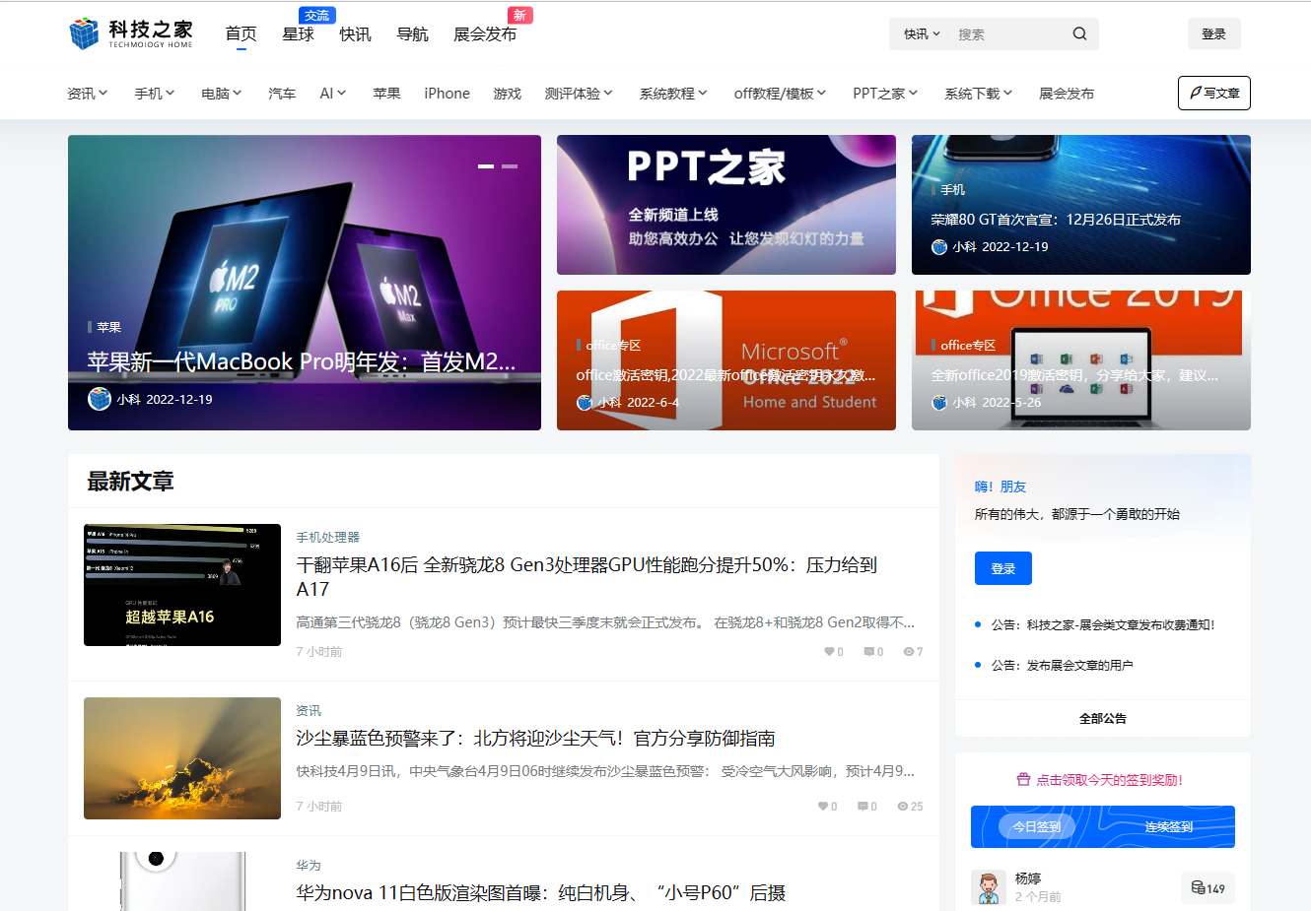Viewport: 1311px width, 911px height.
Task: Open the 星球 nav item
Action: click(x=298, y=33)
